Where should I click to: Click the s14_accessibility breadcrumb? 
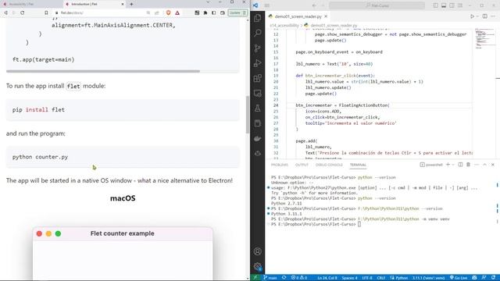(284, 26)
